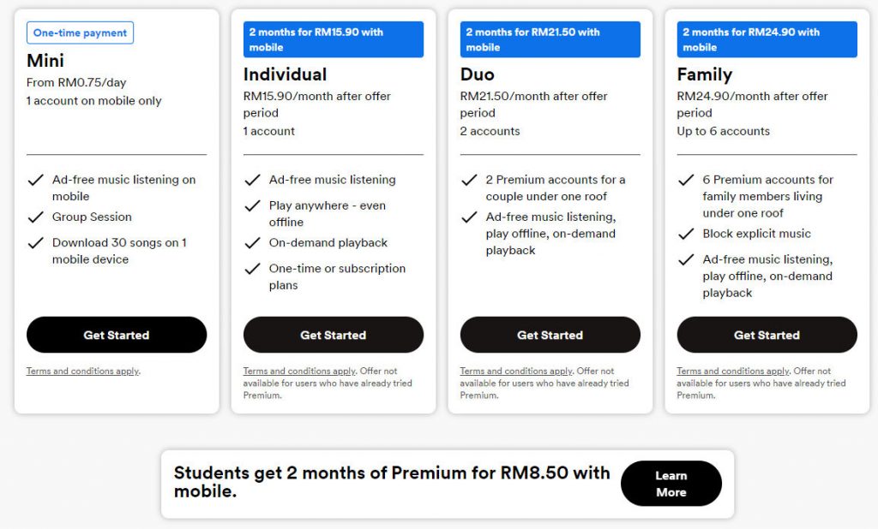Open Terms and conditions link under Individual
878x529 pixels.
299,371
